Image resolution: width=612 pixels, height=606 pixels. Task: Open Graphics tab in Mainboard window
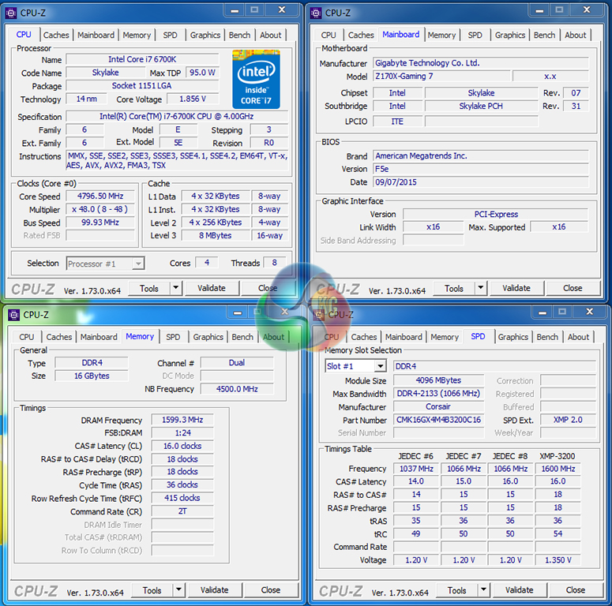pyautogui.click(x=510, y=35)
